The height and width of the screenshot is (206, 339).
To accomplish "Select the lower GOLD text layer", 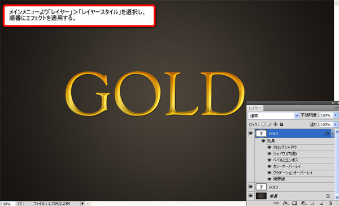I will click(290, 187).
